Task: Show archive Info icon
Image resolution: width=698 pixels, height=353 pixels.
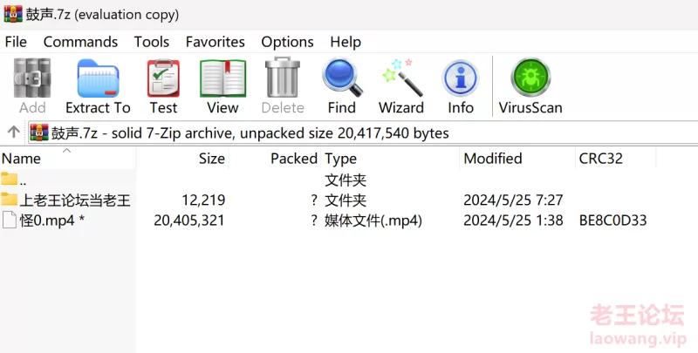Action: click(461, 86)
